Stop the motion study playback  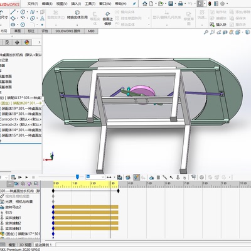(33, 178)
